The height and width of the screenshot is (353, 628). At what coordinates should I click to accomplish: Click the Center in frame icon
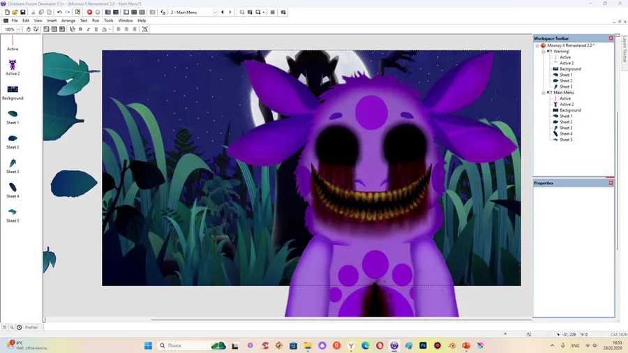pos(145,29)
